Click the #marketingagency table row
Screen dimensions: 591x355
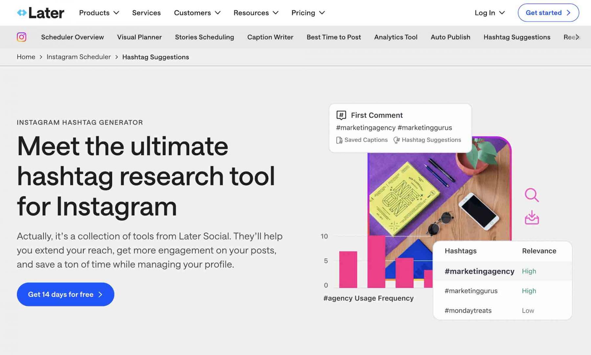pyautogui.click(x=502, y=271)
